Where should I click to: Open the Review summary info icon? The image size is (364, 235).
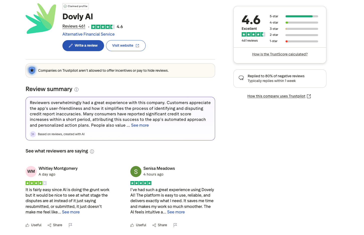pyautogui.click(x=76, y=89)
